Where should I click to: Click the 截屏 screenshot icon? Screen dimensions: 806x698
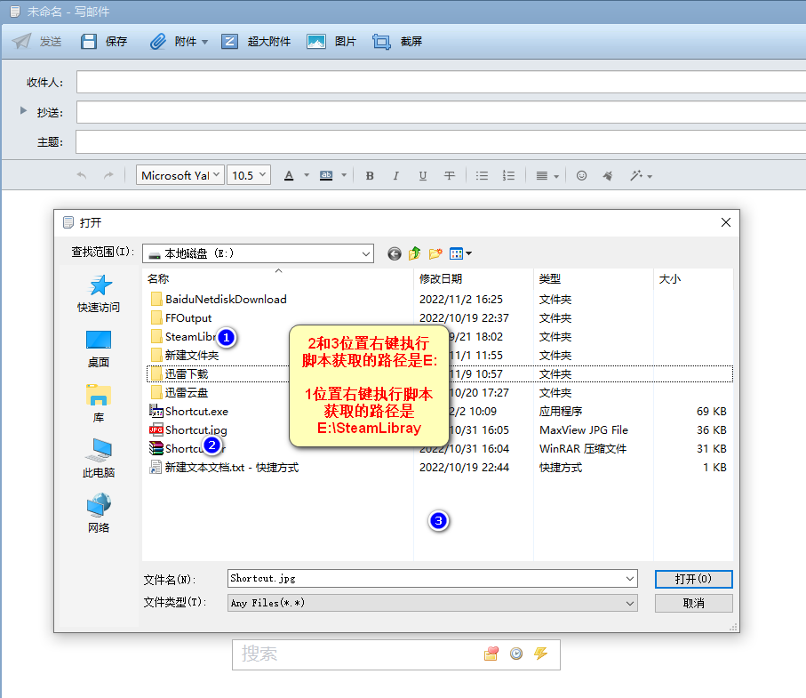pos(382,42)
